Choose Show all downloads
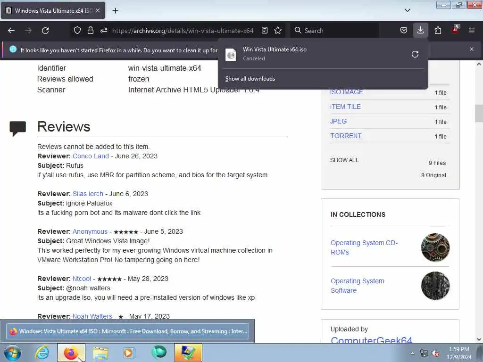Screen dimensions: 483x362 (x=250, y=79)
